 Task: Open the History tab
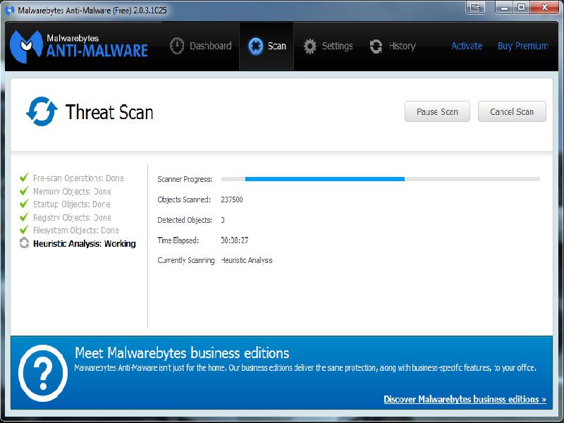pos(393,46)
